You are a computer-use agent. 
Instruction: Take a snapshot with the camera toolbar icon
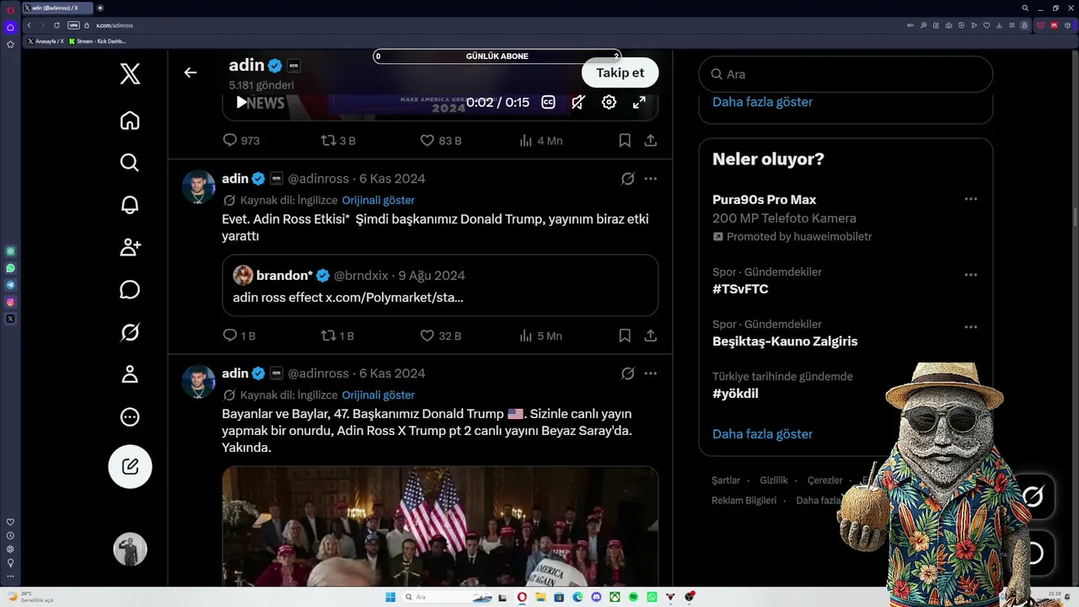click(949, 25)
